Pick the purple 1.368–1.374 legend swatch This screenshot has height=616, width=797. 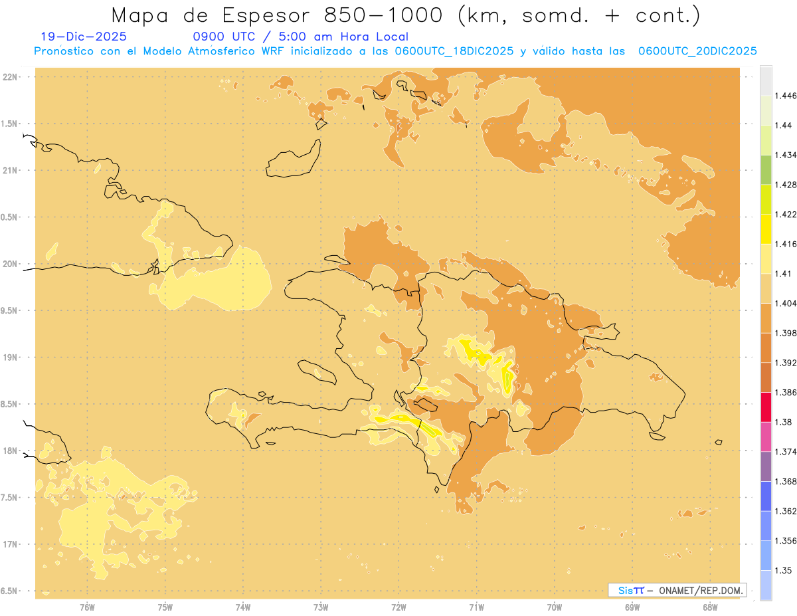[766, 466]
